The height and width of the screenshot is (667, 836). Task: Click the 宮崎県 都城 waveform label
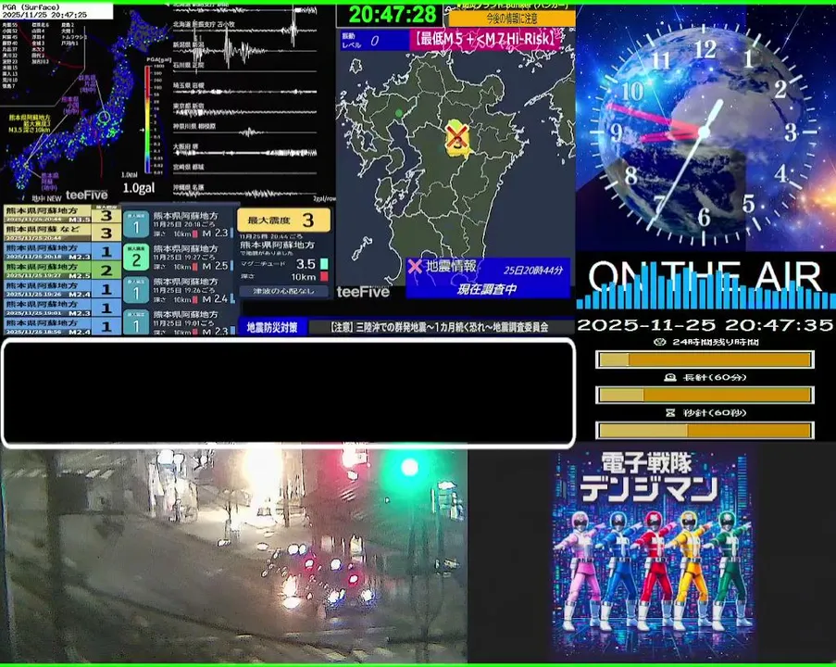point(188,167)
